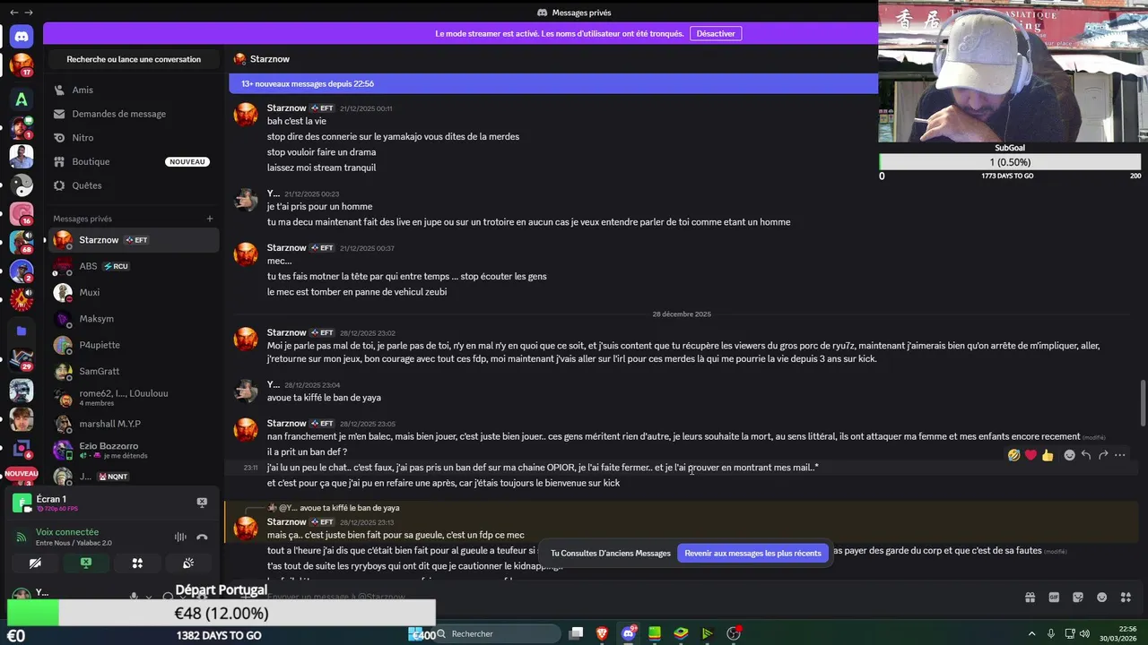Create a new private message with plus

[210, 219]
